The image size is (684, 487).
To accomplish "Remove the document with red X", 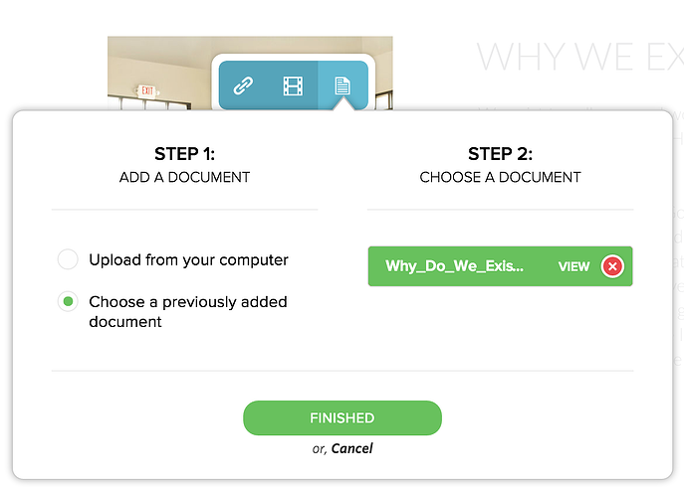I will pos(612,266).
